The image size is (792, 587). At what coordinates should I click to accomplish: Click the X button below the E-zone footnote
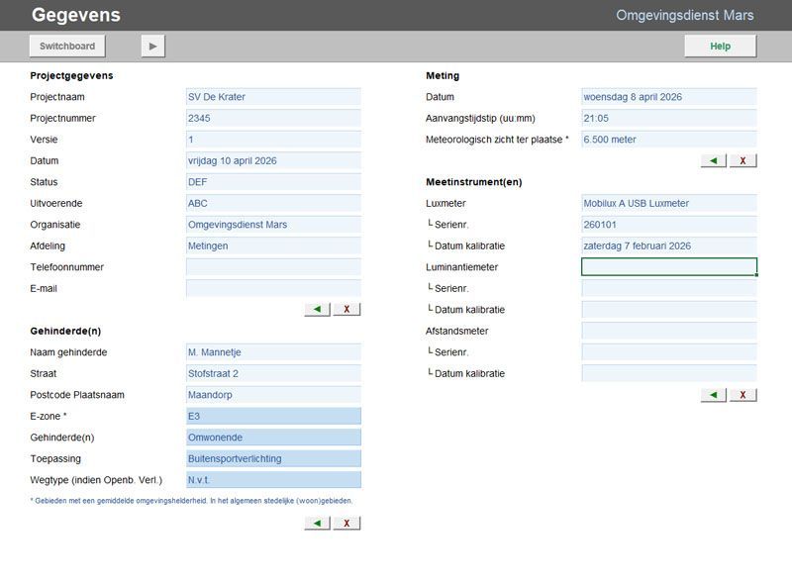[x=346, y=523]
